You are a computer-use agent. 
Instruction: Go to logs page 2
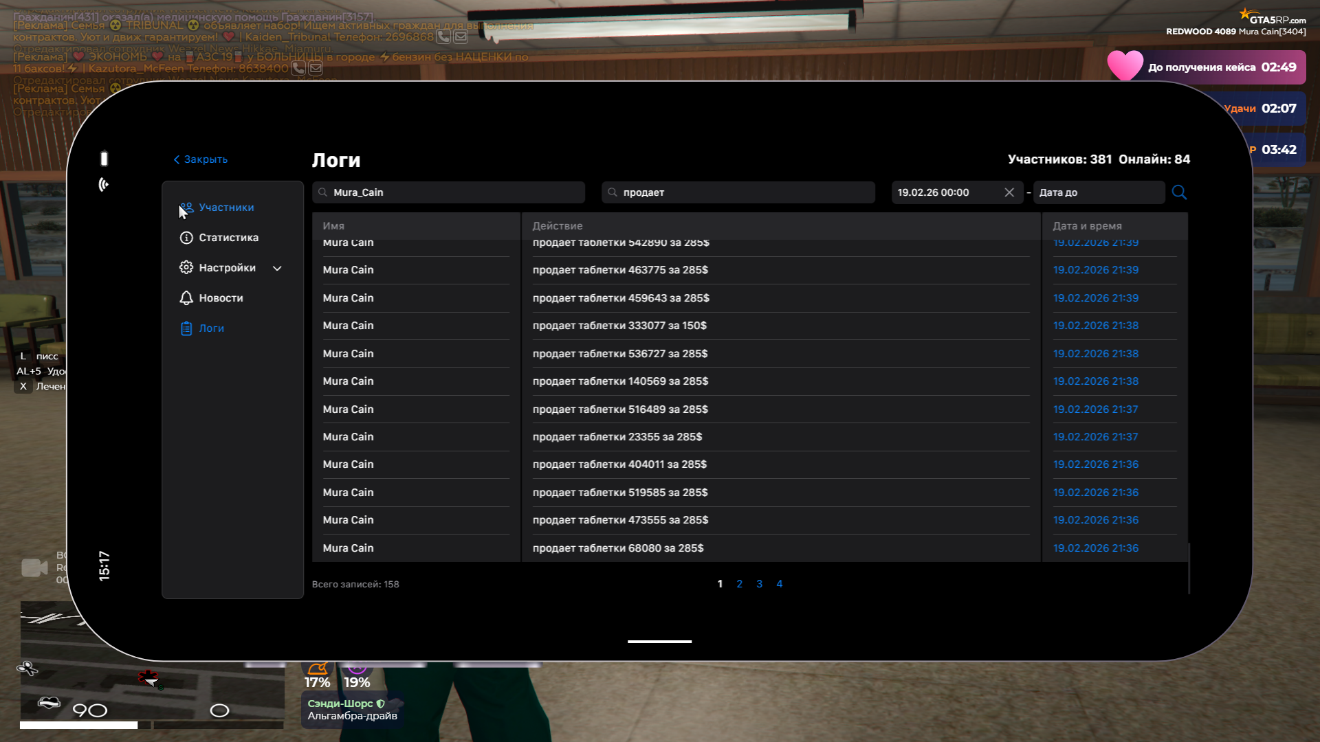739,584
